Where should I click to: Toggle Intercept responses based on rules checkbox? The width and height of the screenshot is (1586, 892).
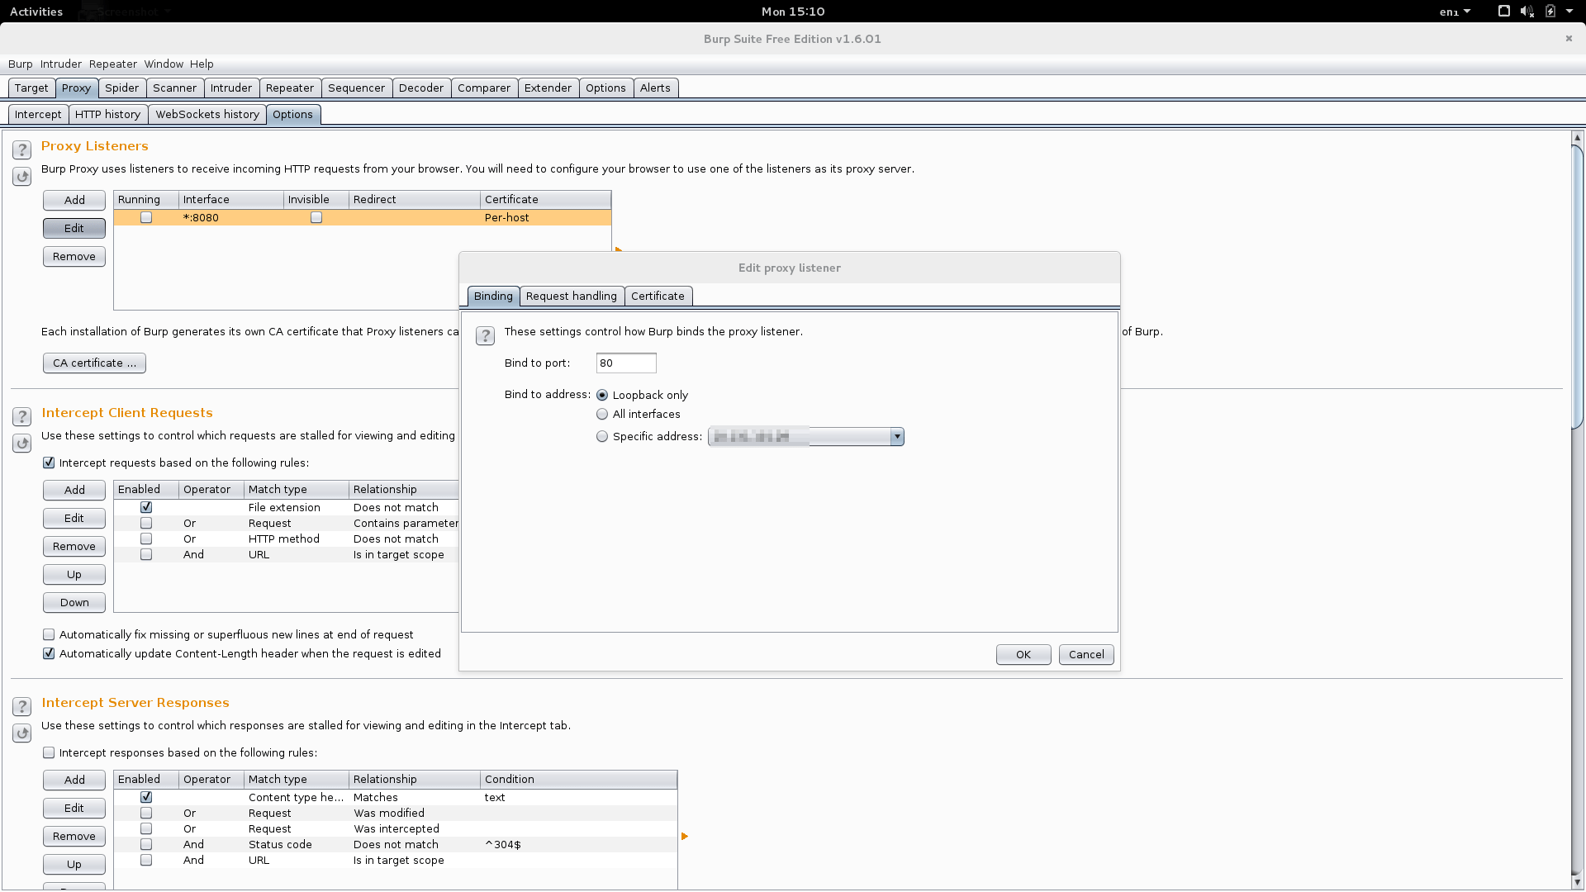tap(49, 752)
